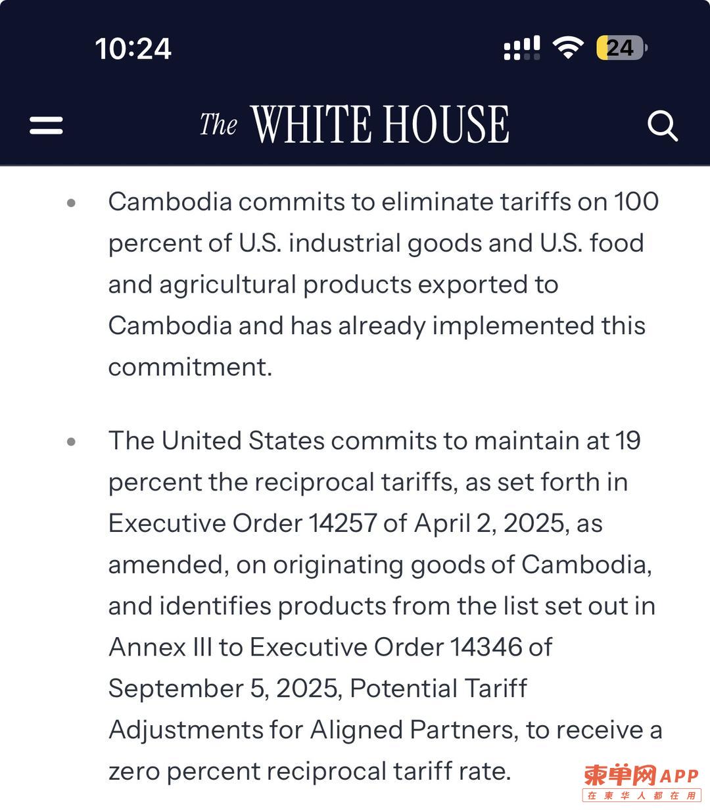Tap the 10:24 clock in status bar
Viewport: 710px width, 810px height.
click(x=133, y=49)
